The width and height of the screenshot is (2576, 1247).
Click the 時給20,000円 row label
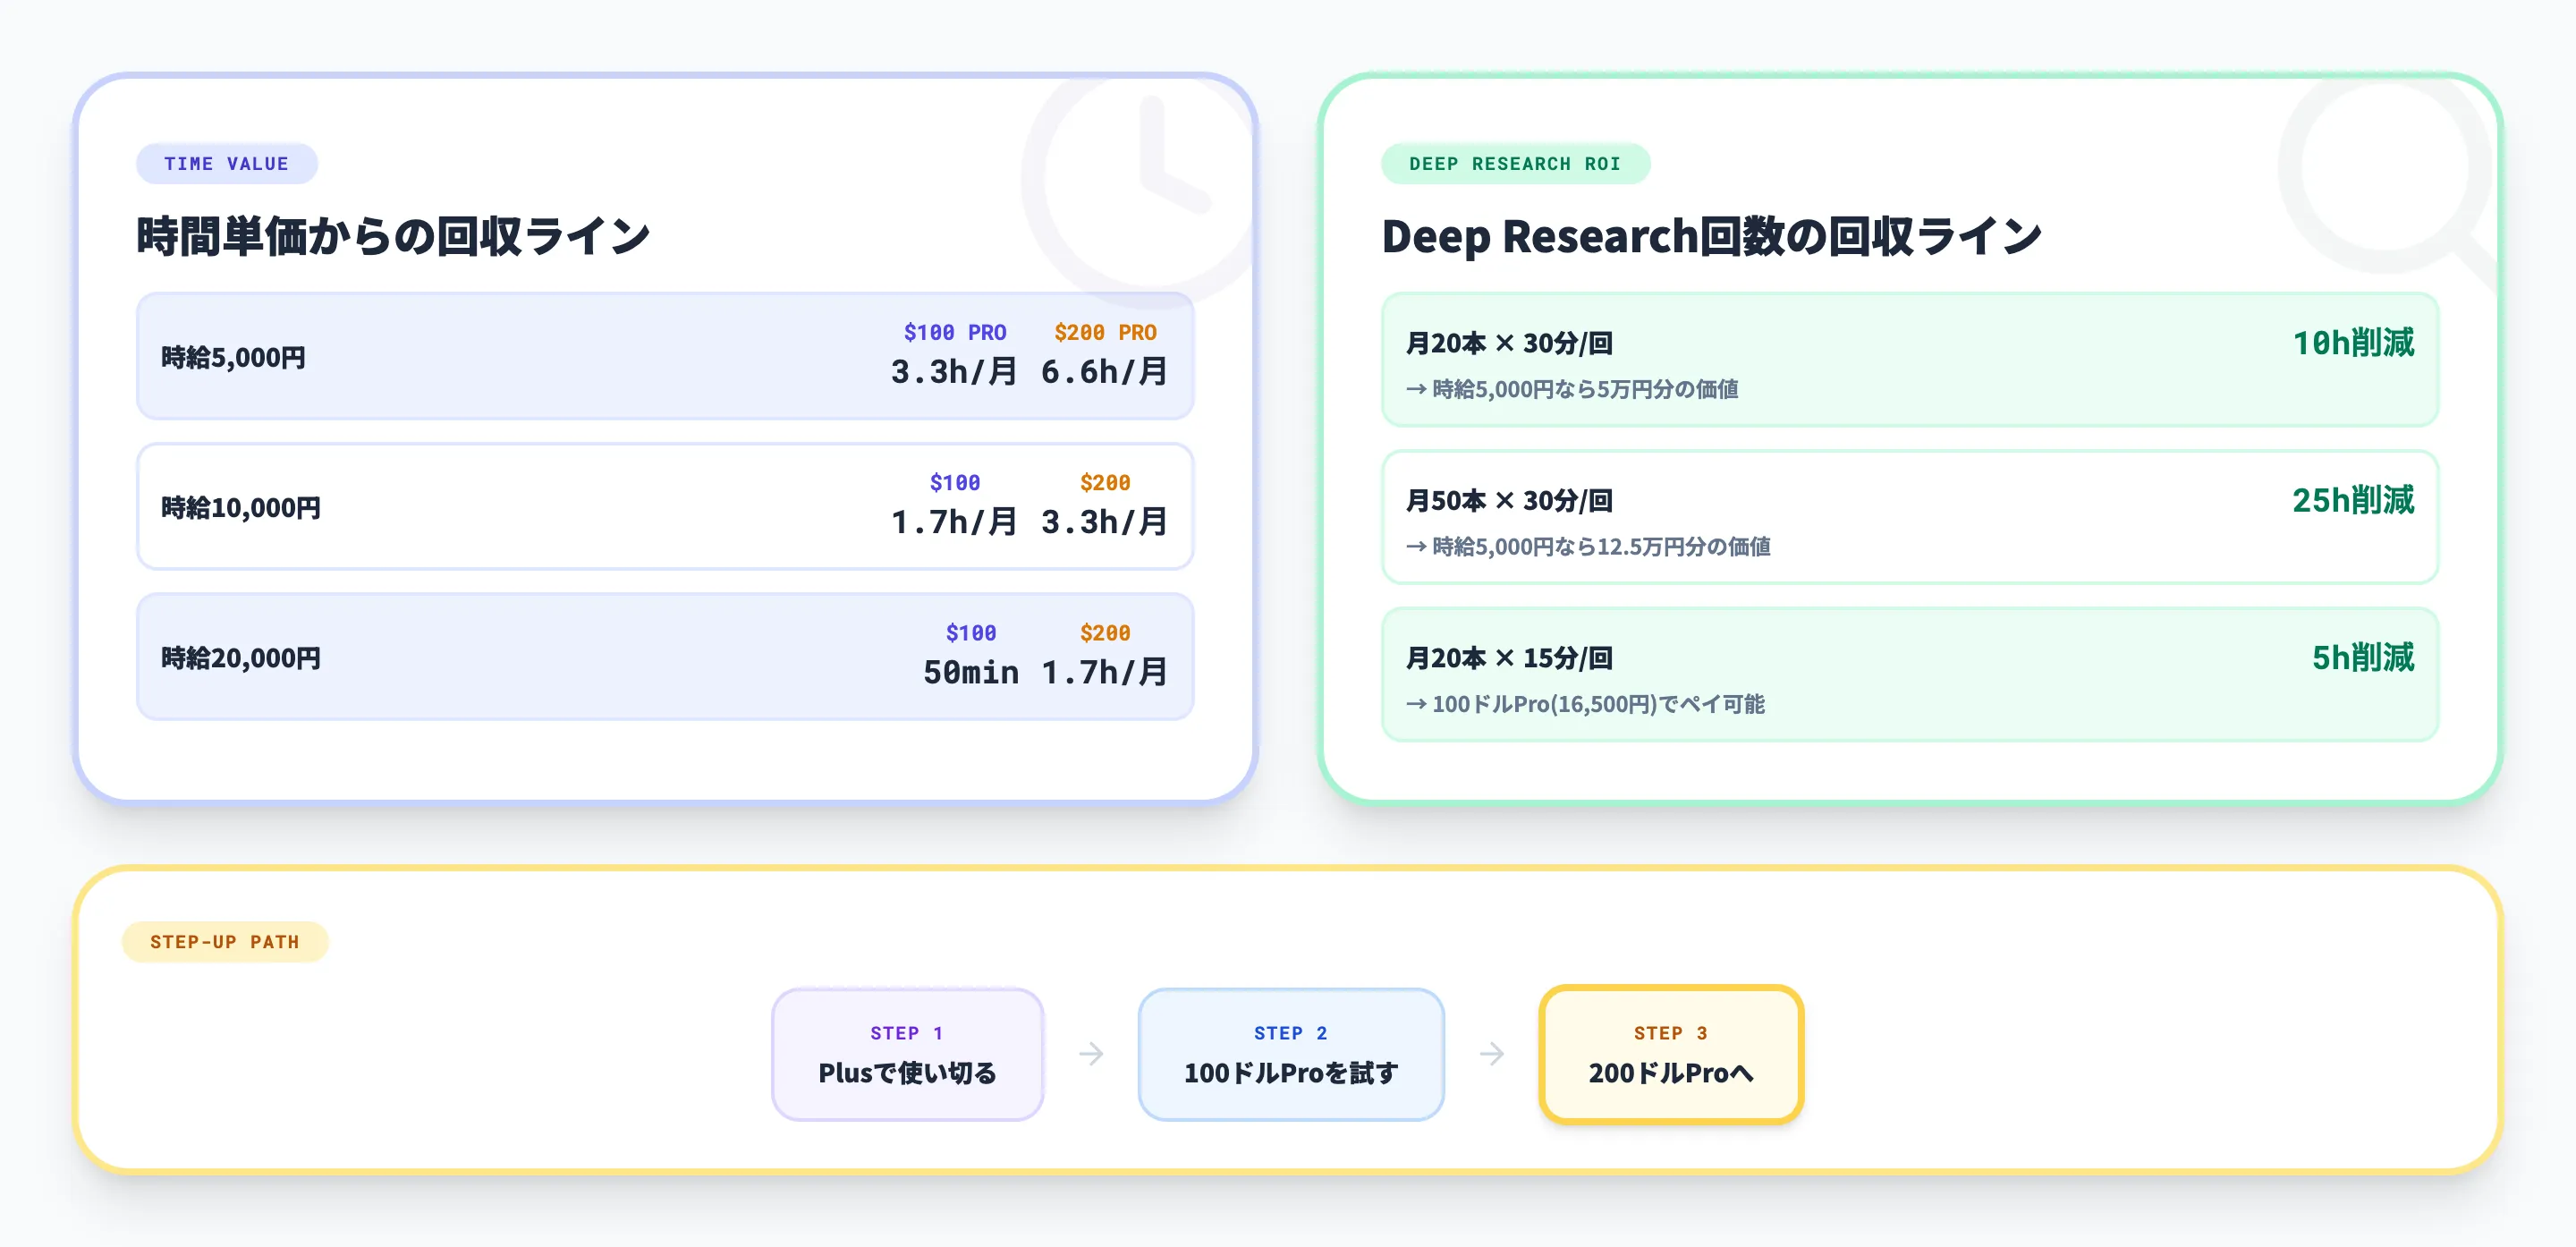tap(241, 657)
